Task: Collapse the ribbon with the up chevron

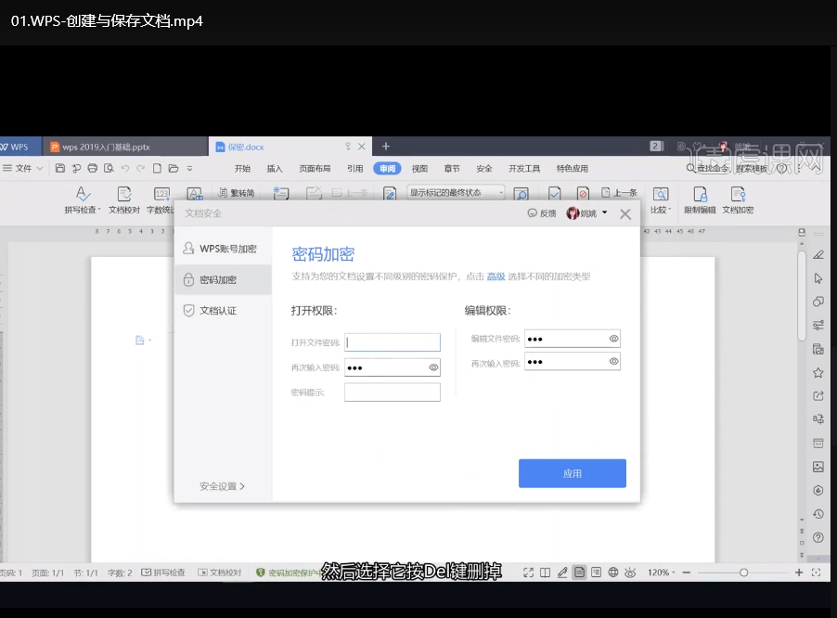Action: click(817, 168)
